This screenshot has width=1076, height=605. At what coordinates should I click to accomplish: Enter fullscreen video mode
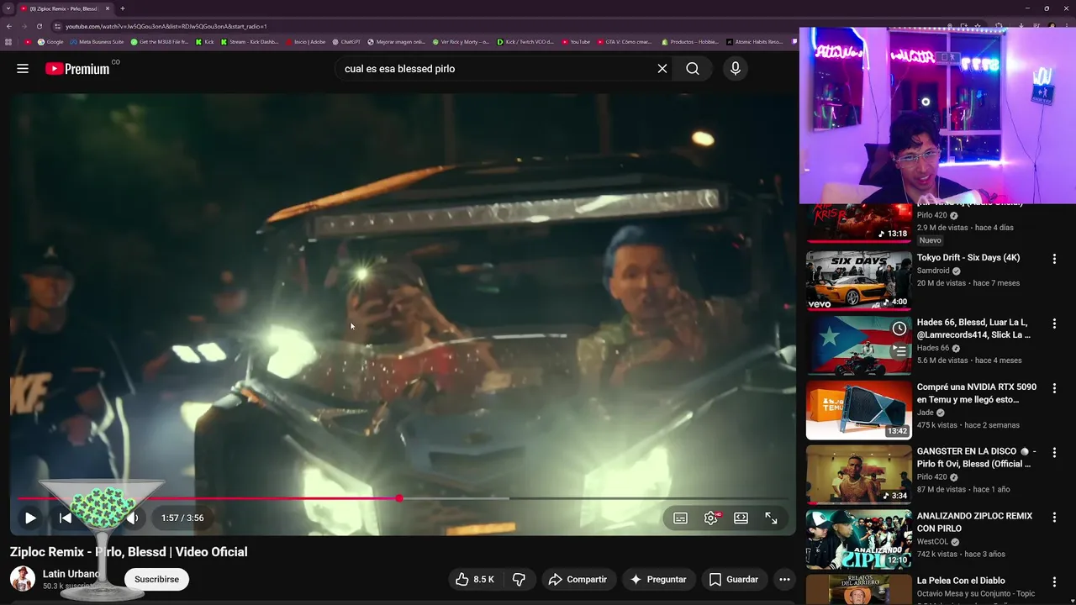[771, 518]
